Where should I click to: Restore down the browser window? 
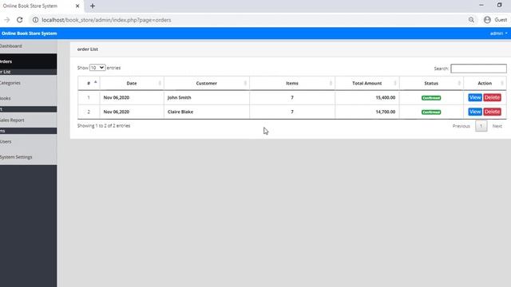pyautogui.click(x=499, y=6)
